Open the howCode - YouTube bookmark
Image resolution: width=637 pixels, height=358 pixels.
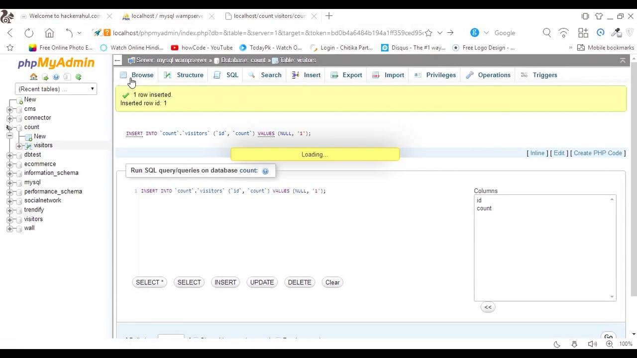[x=202, y=48]
